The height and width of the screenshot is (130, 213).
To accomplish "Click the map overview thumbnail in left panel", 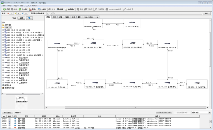I will tap(23, 100).
